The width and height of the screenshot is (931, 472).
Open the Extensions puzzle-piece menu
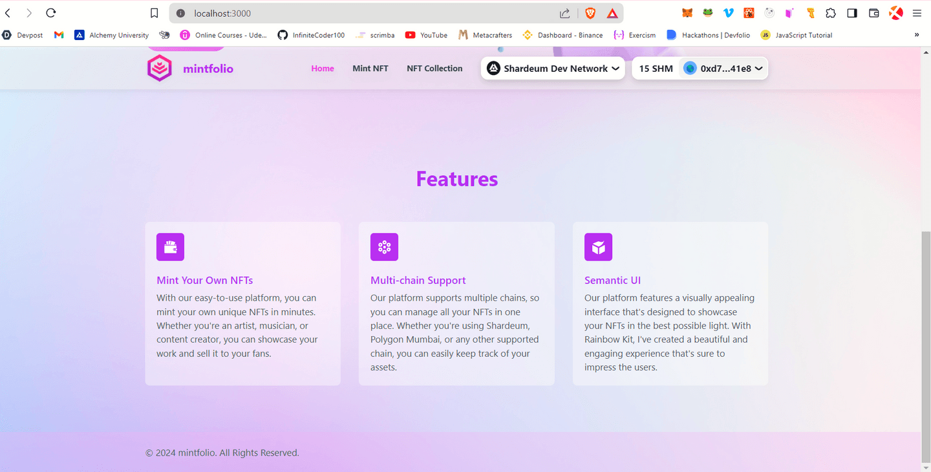click(831, 13)
